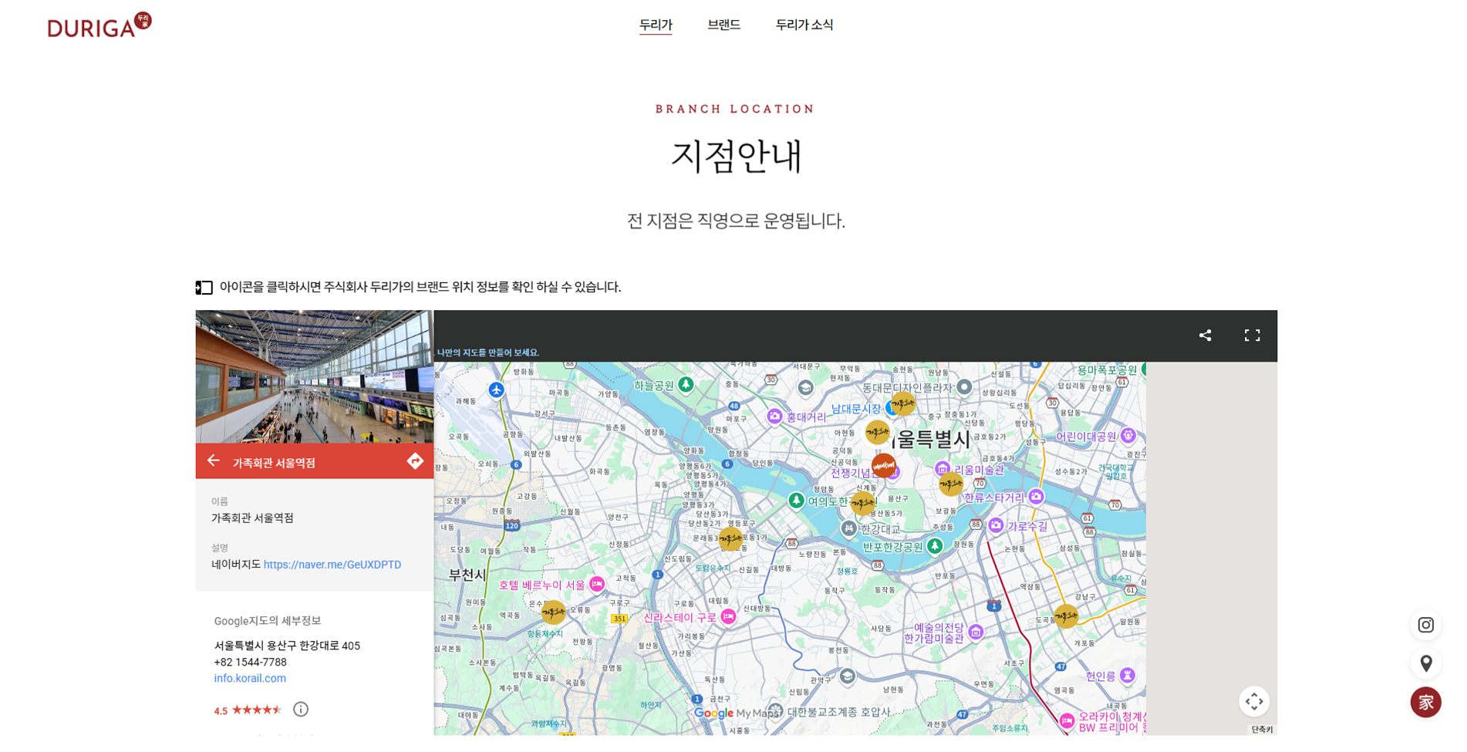Screen dimensions: 1467x752
Task: Click the directions icon in the red title bar
Action: tap(415, 461)
